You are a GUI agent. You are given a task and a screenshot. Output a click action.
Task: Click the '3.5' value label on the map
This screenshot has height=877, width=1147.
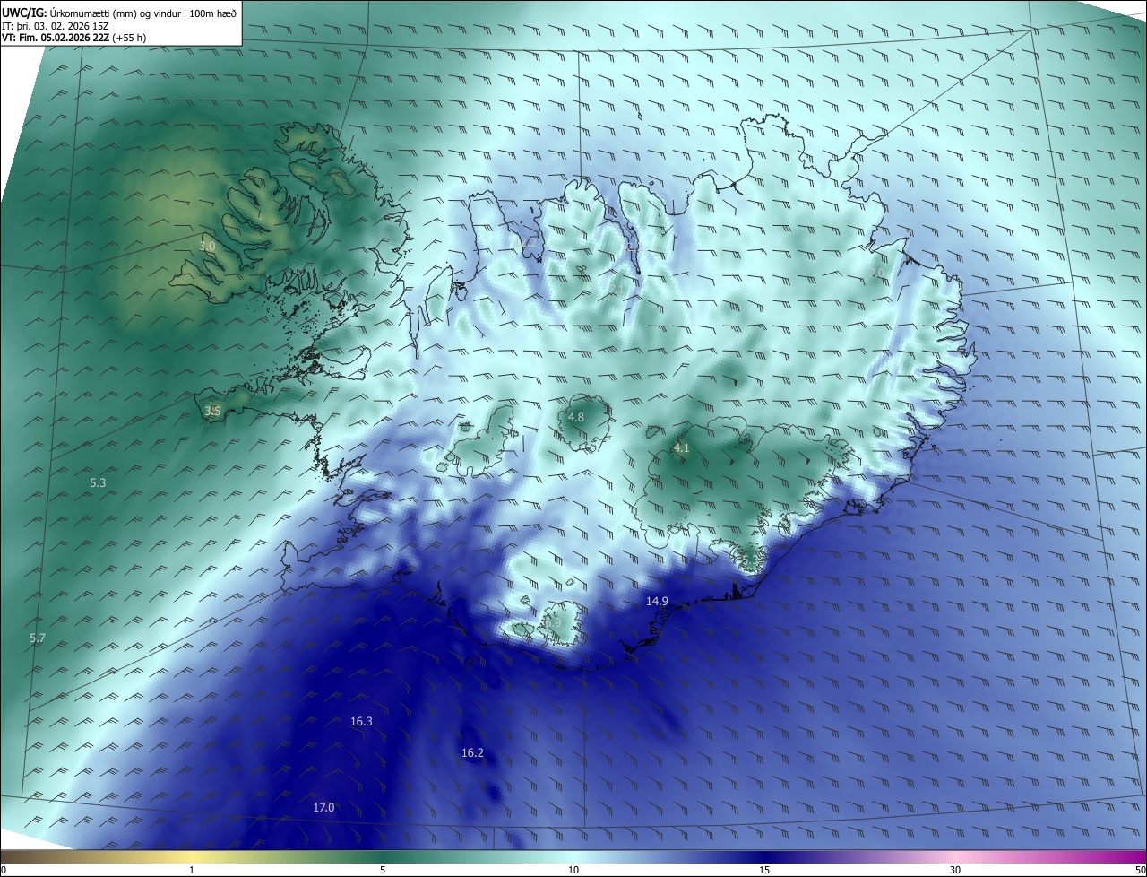tap(212, 412)
